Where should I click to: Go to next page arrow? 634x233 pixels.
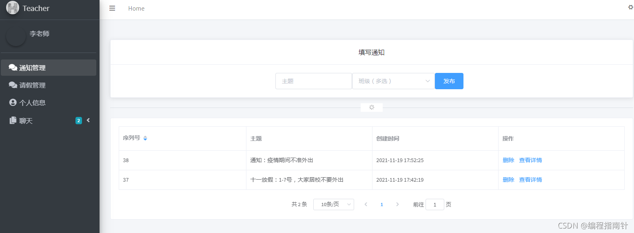[x=397, y=204]
